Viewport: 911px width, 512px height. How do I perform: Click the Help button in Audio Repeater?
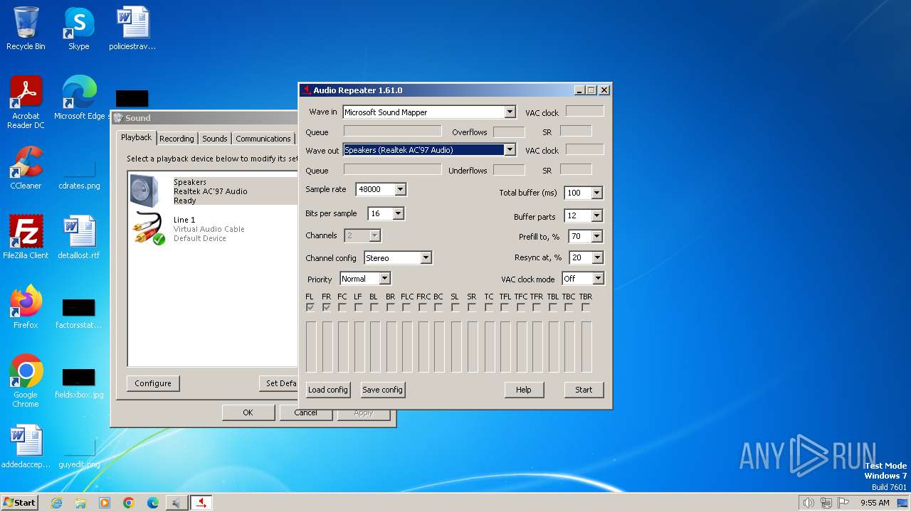point(524,390)
